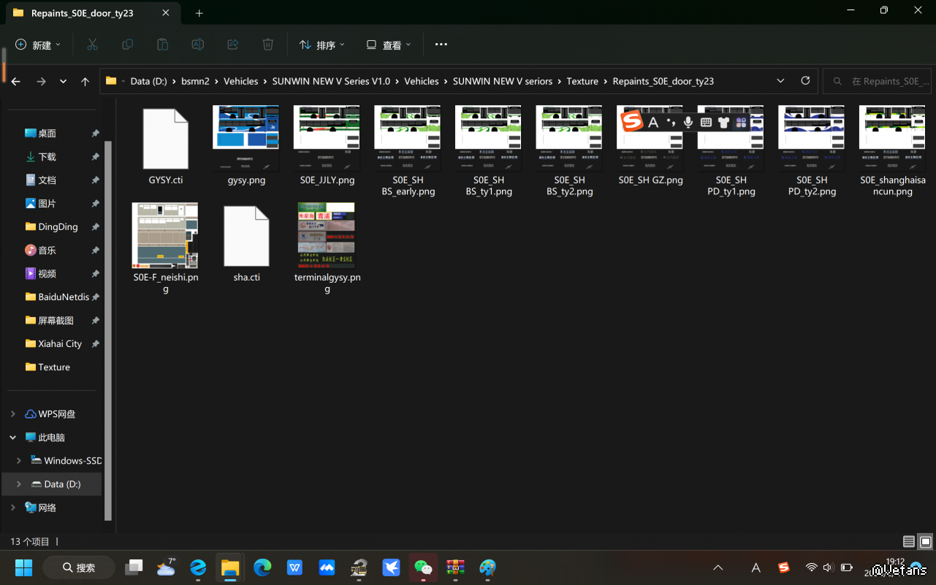Click the Copy icon in toolbar
The image size is (936, 585).
pyautogui.click(x=127, y=45)
